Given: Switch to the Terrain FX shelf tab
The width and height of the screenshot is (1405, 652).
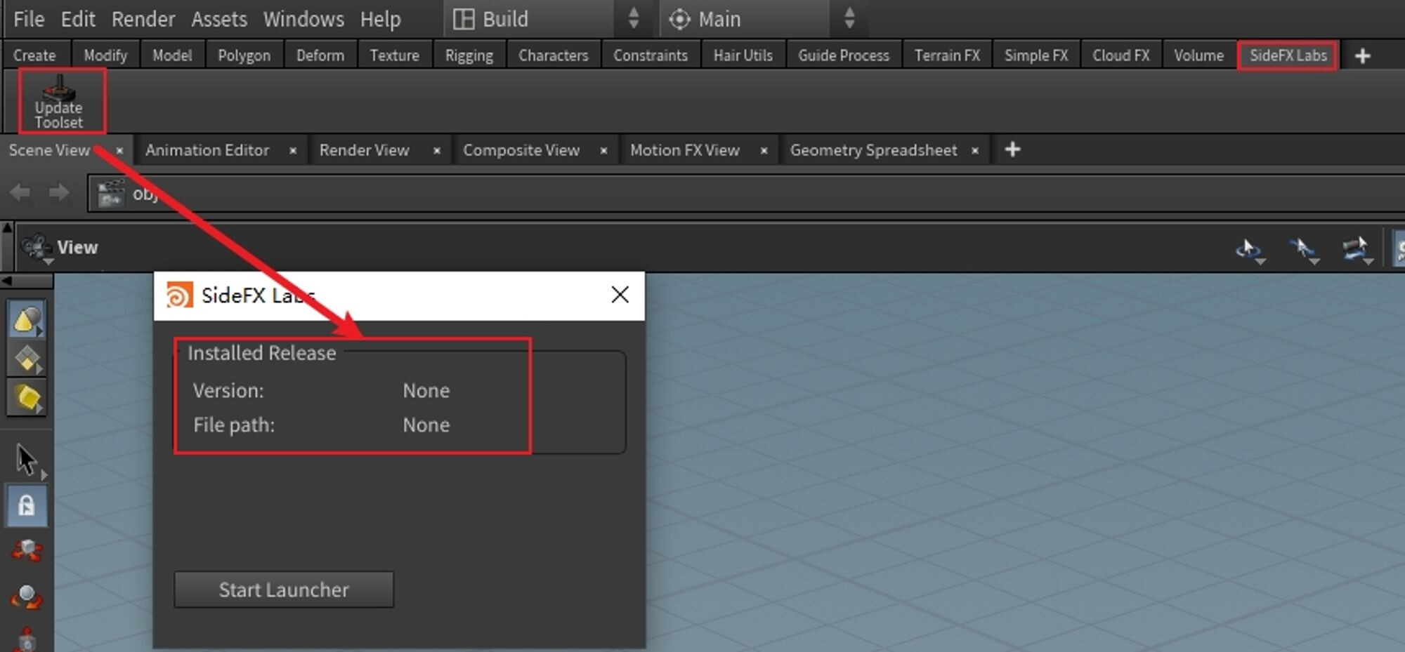Looking at the screenshot, I should tap(947, 55).
